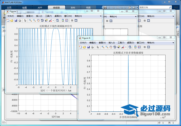This screenshot has width=181, height=126.
Task: Click save icon in MATLAB quick access bar
Action: [x=105, y=8]
